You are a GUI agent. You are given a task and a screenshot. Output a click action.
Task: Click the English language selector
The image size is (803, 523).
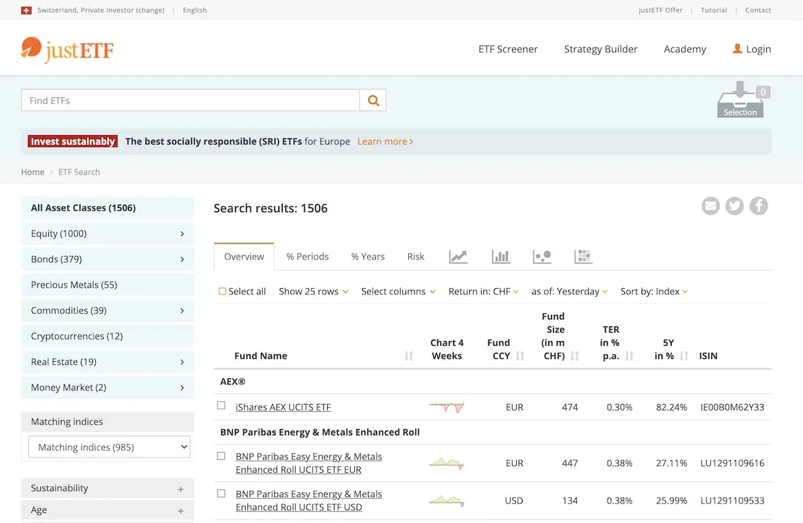point(195,10)
